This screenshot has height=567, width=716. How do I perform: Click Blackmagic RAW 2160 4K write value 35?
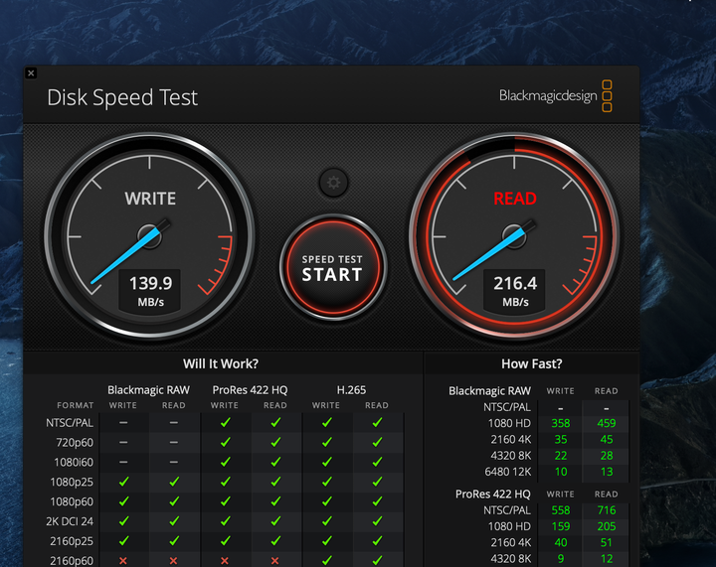point(560,439)
